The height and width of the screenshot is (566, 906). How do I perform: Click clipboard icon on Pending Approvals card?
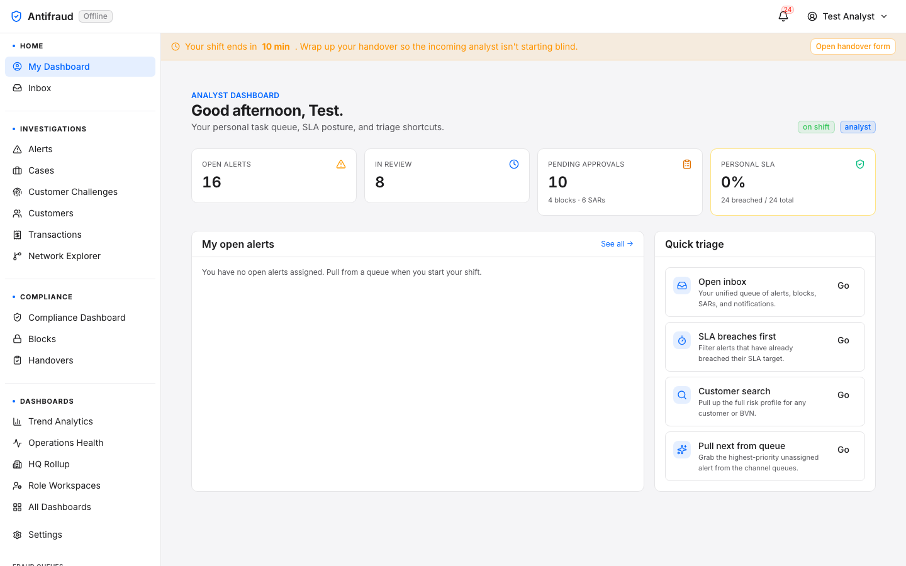point(687,164)
